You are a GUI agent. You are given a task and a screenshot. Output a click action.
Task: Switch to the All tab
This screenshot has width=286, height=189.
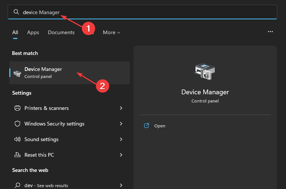15,33
